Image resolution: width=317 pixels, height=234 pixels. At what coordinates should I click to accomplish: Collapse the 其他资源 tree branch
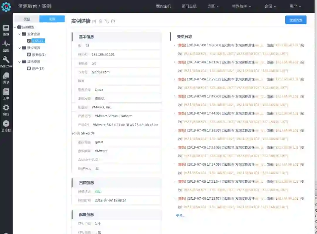19,62
